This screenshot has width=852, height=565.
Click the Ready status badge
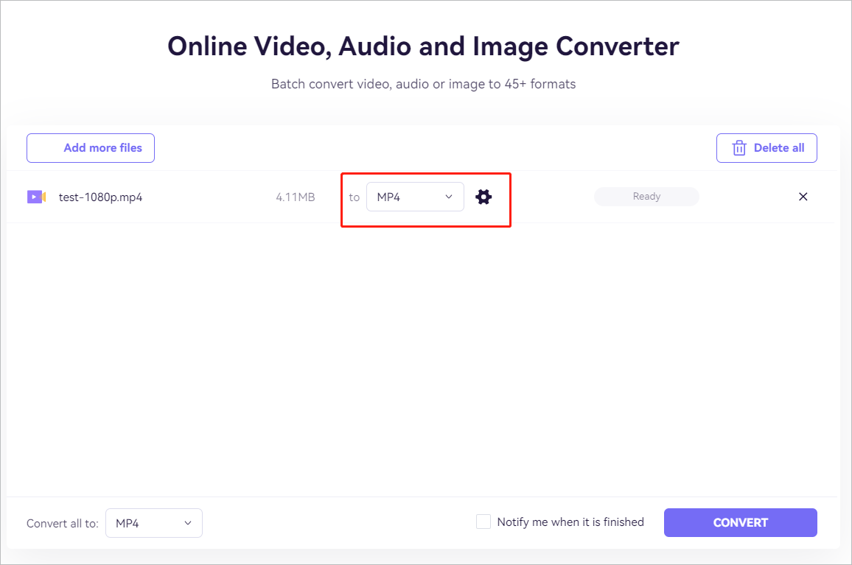[x=646, y=196]
